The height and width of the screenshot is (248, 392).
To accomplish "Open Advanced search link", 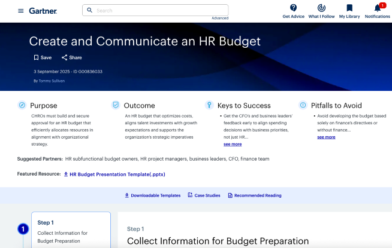I will [220, 18].
